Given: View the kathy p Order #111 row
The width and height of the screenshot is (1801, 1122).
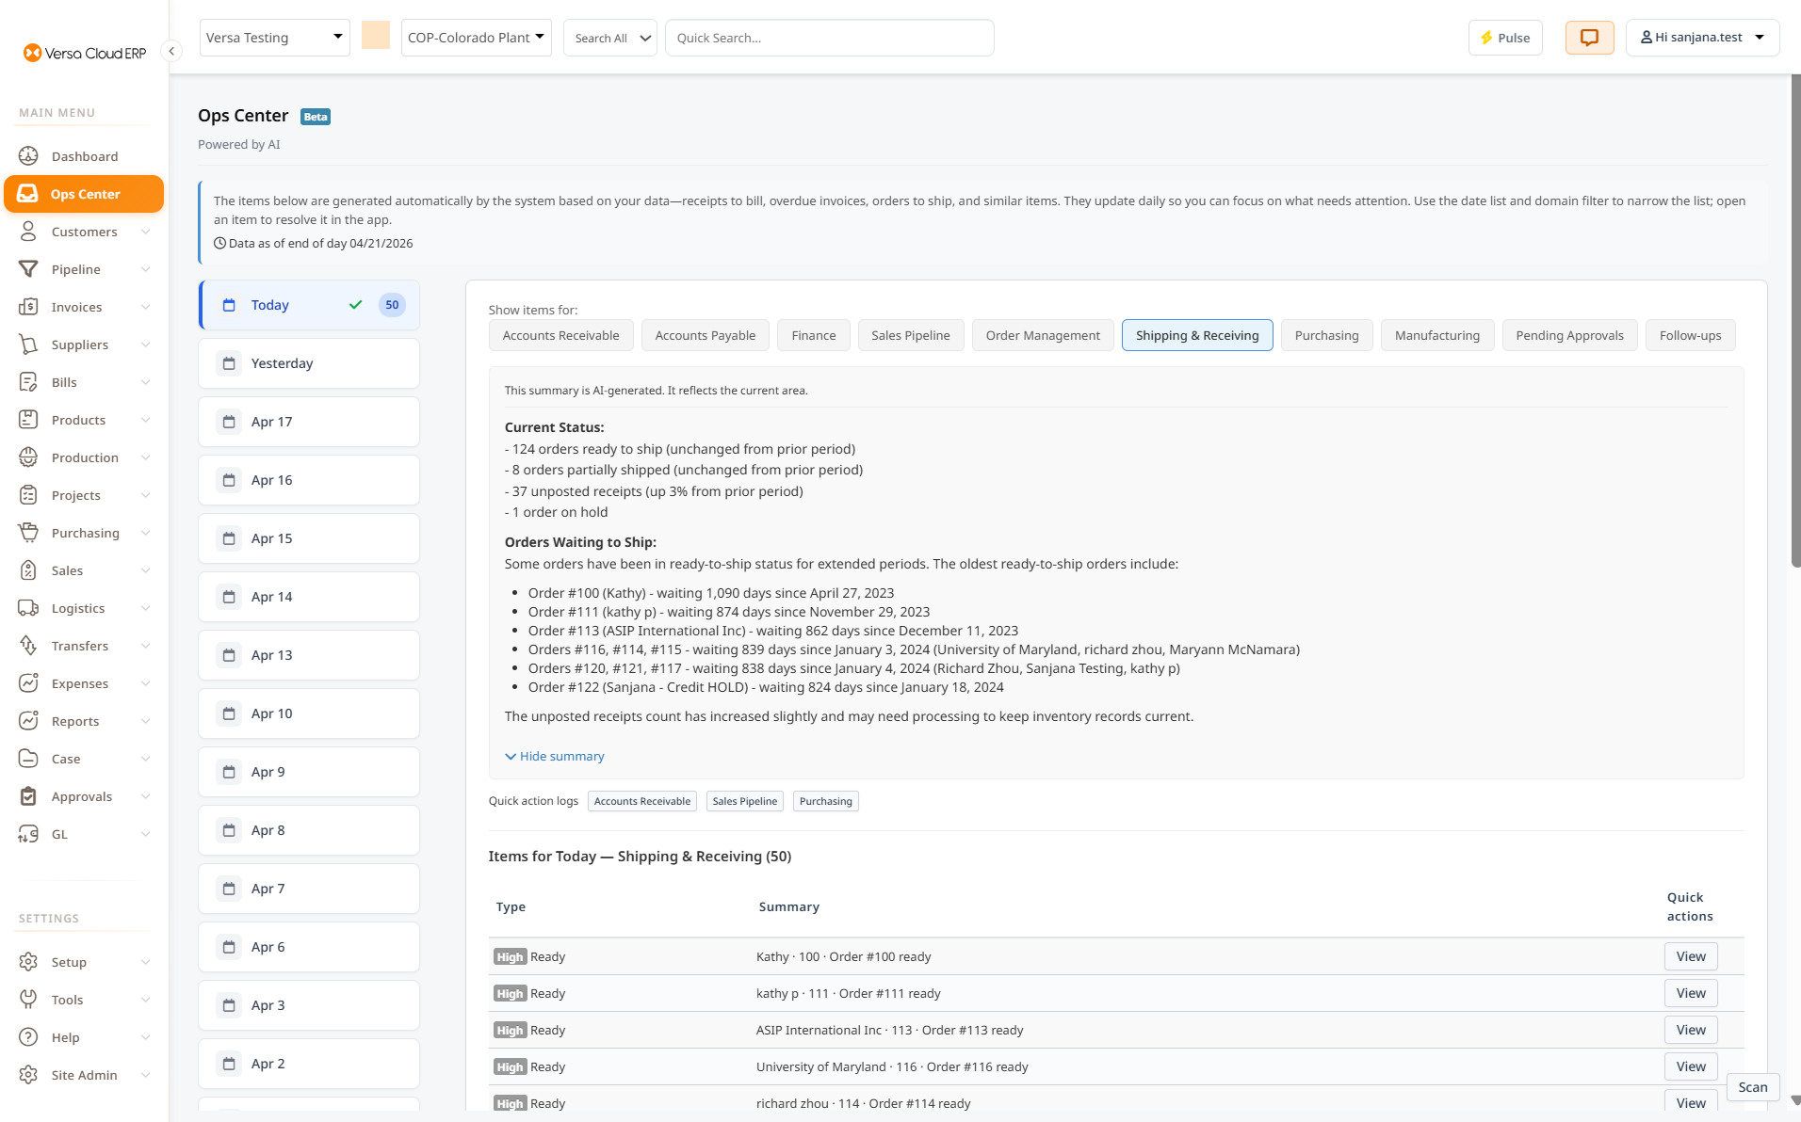Looking at the screenshot, I should (x=1691, y=993).
